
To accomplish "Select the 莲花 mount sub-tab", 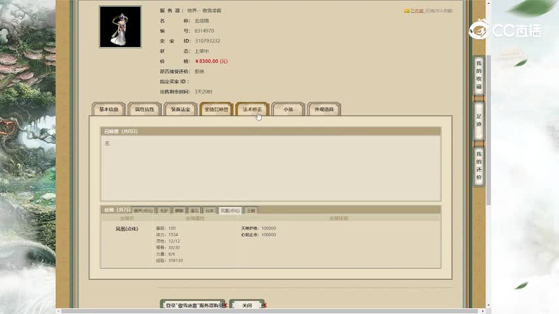I will (194, 211).
